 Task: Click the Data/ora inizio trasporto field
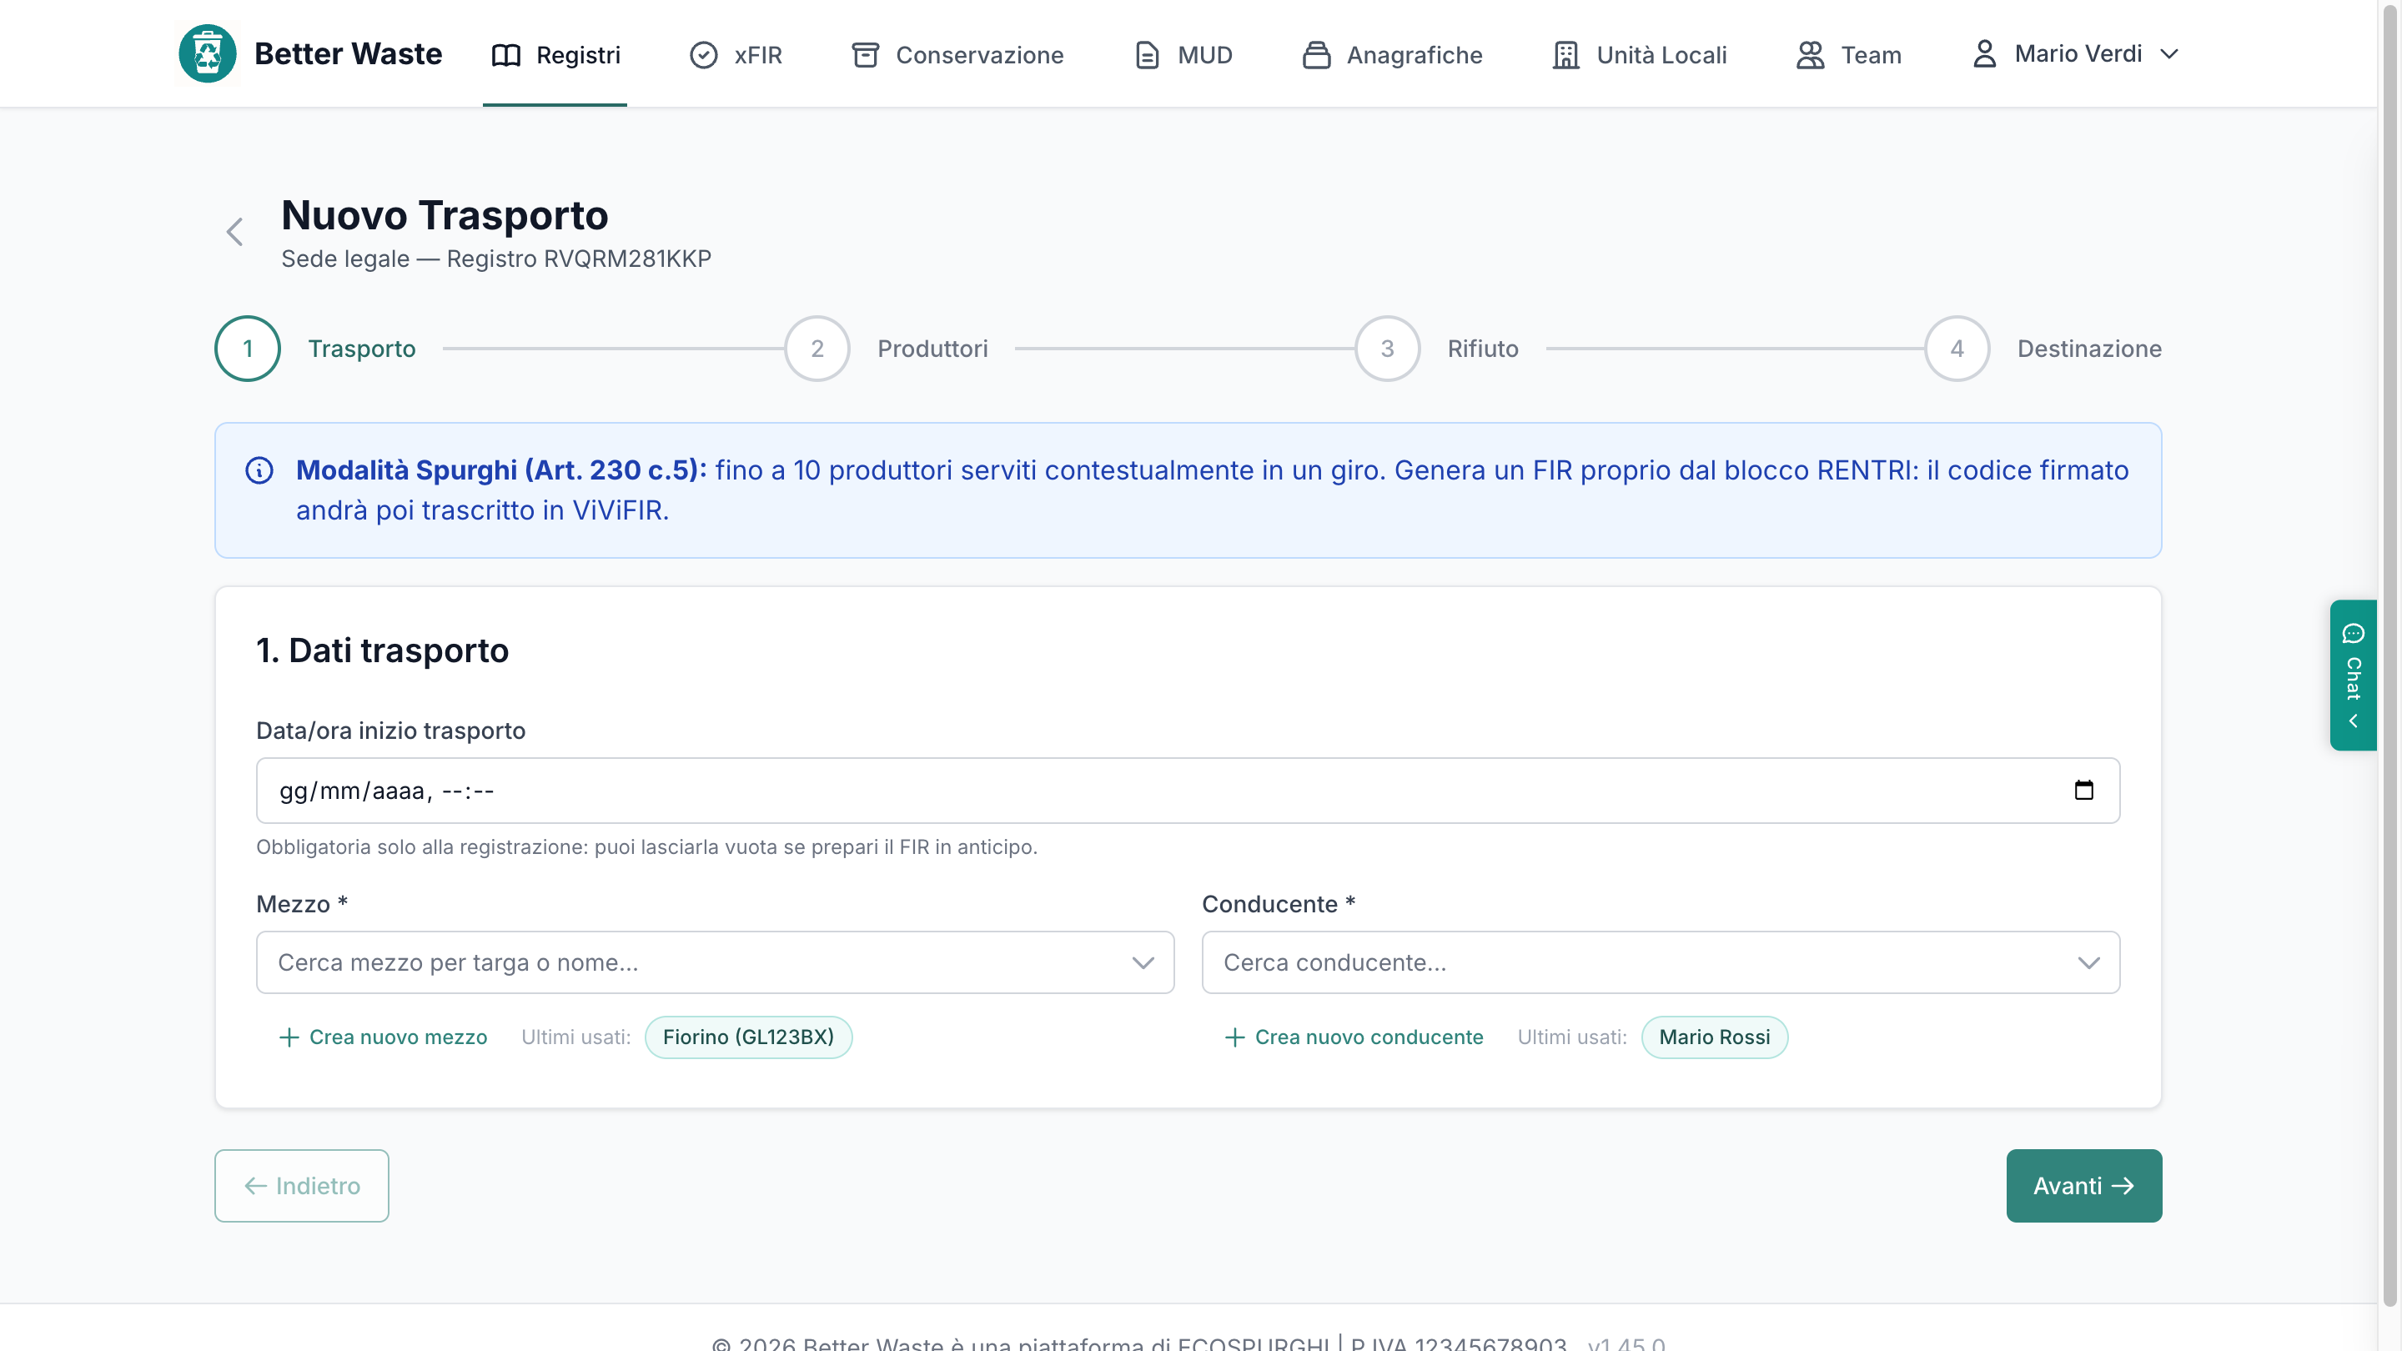tap(1188, 791)
